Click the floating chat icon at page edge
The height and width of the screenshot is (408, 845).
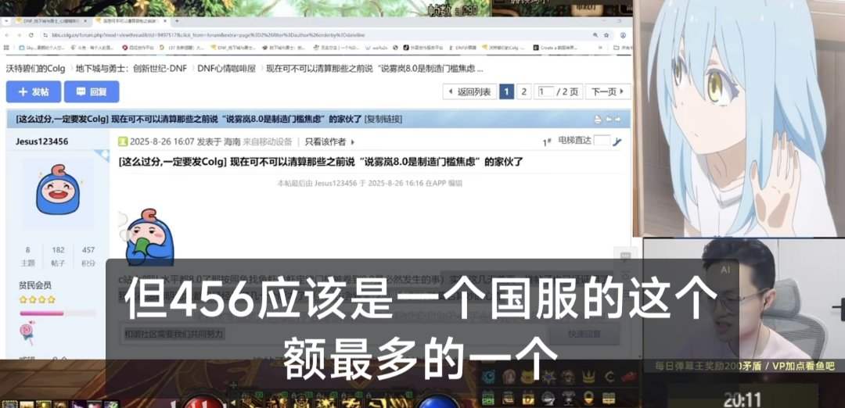pos(625,256)
